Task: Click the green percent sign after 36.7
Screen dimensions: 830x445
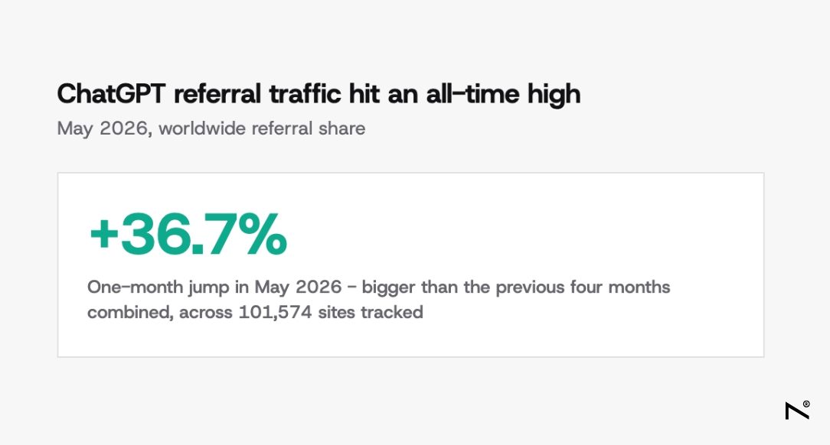Action: point(263,234)
